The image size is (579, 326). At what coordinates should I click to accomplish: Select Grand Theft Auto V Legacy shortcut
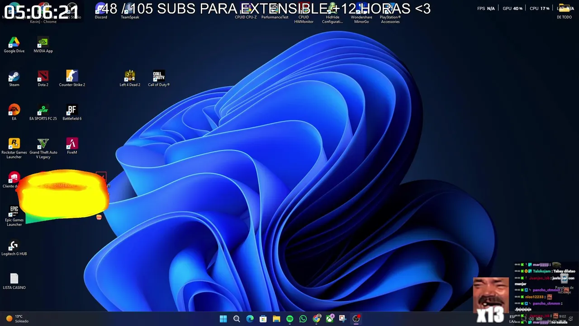(43, 149)
